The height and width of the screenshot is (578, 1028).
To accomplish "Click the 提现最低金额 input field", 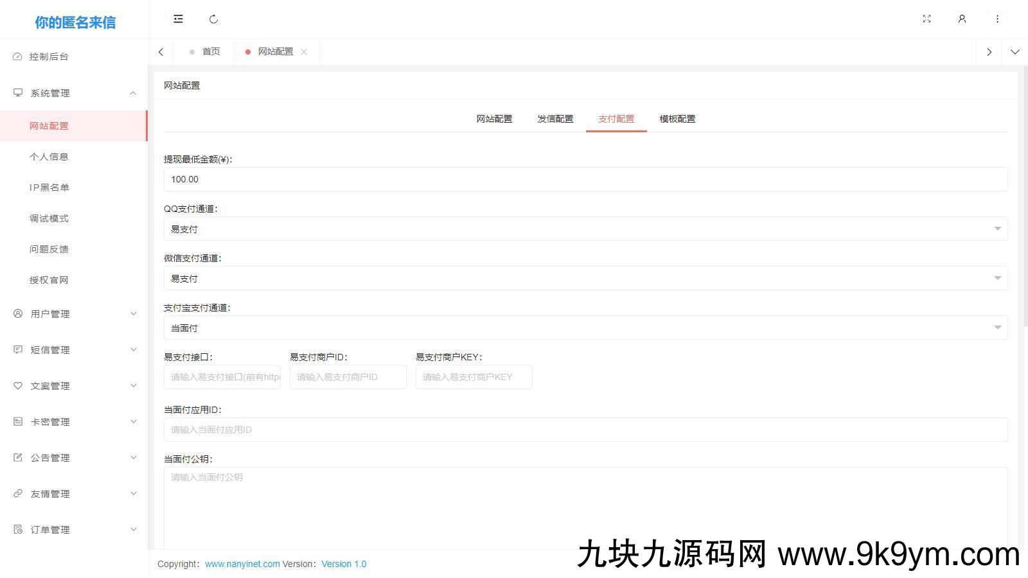I will click(585, 179).
